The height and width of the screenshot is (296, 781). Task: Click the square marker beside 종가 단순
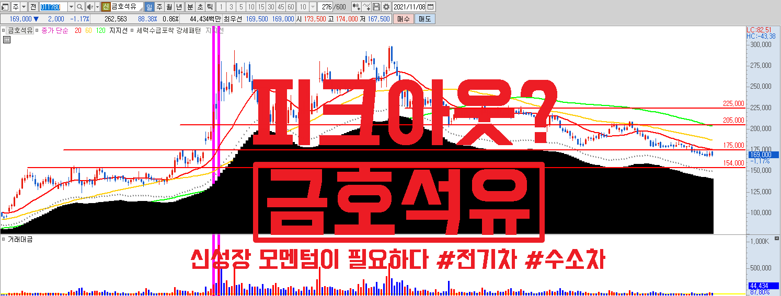(x=37, y=30)
